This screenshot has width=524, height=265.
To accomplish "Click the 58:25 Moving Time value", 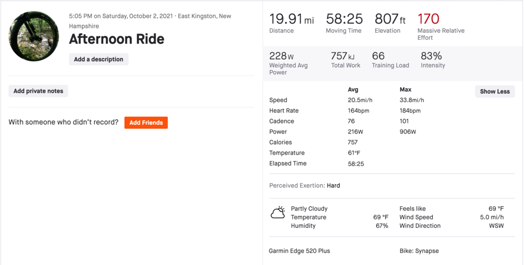I will [x=344, y=19].
